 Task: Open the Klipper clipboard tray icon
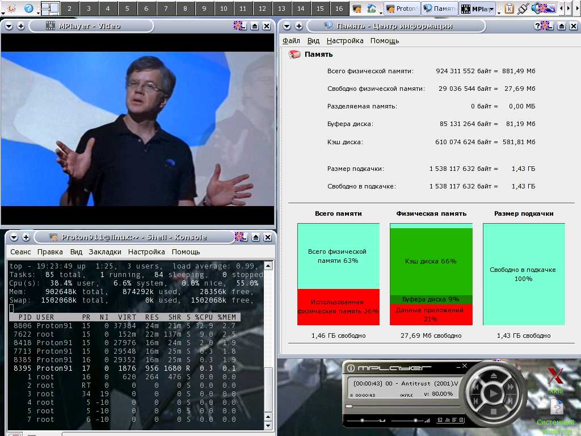pyautogui.click(x=509, y=9)
